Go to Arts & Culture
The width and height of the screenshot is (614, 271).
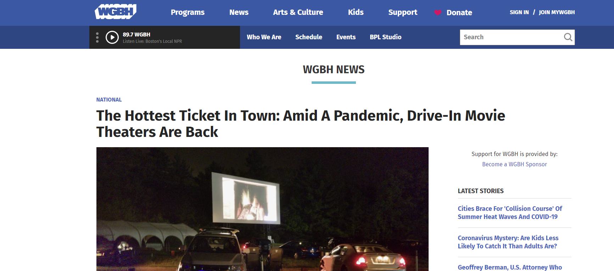[x=298, y=12]
